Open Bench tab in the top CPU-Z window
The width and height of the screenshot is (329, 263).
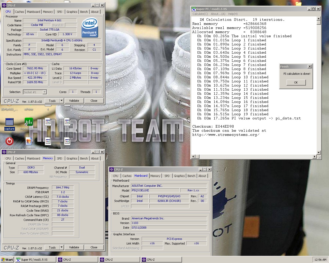tap(84, 12)
